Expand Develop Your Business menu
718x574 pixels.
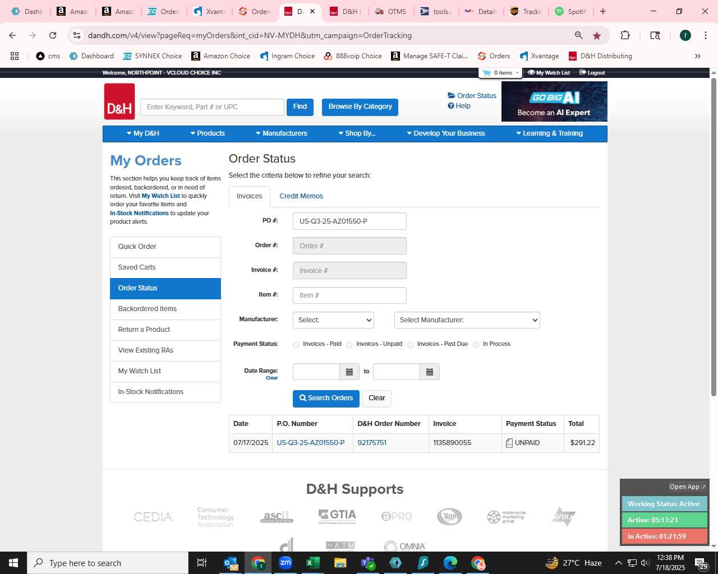(446, 133)
